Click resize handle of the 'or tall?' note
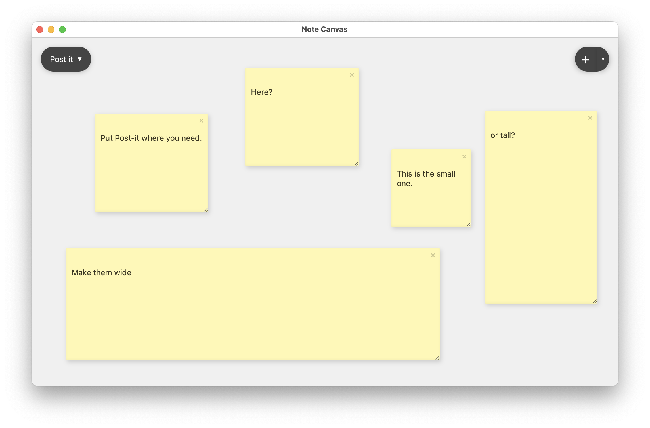Viewport: 650px width, 428px height. pyautogui.click(x=595, y=301)
